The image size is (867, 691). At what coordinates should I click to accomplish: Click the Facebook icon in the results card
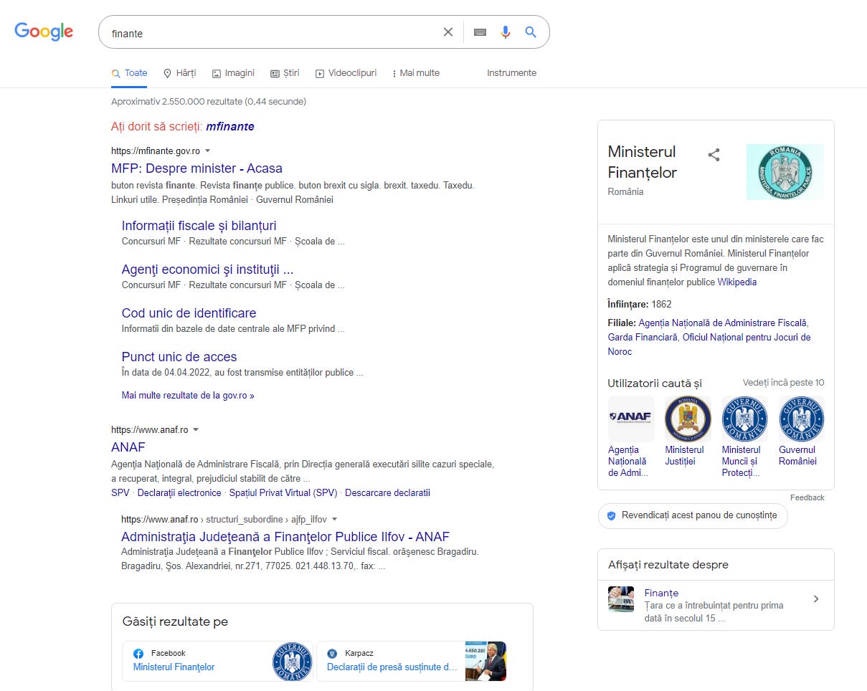pyautogui.click(x=138, y=654)
